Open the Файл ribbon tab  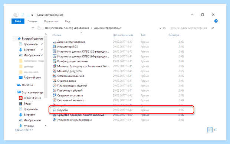[x=18, y=21]
